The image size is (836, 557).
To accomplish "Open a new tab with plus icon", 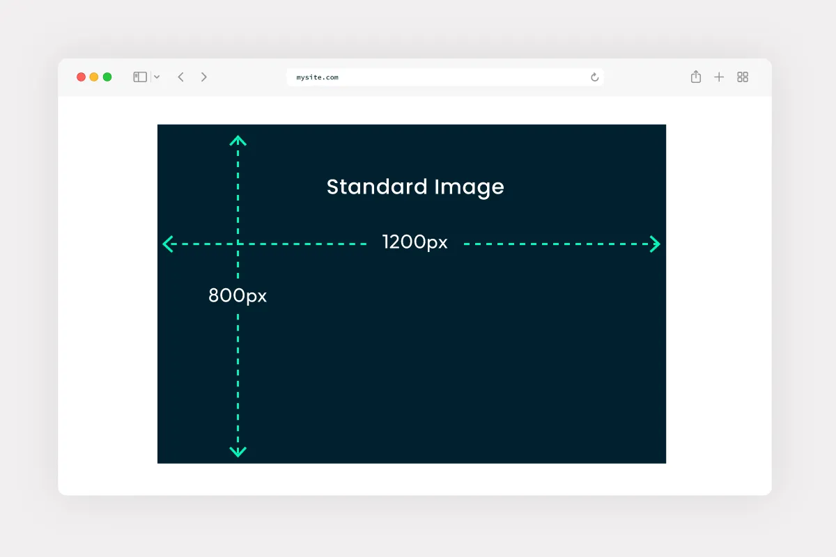I will pos(719,77).
